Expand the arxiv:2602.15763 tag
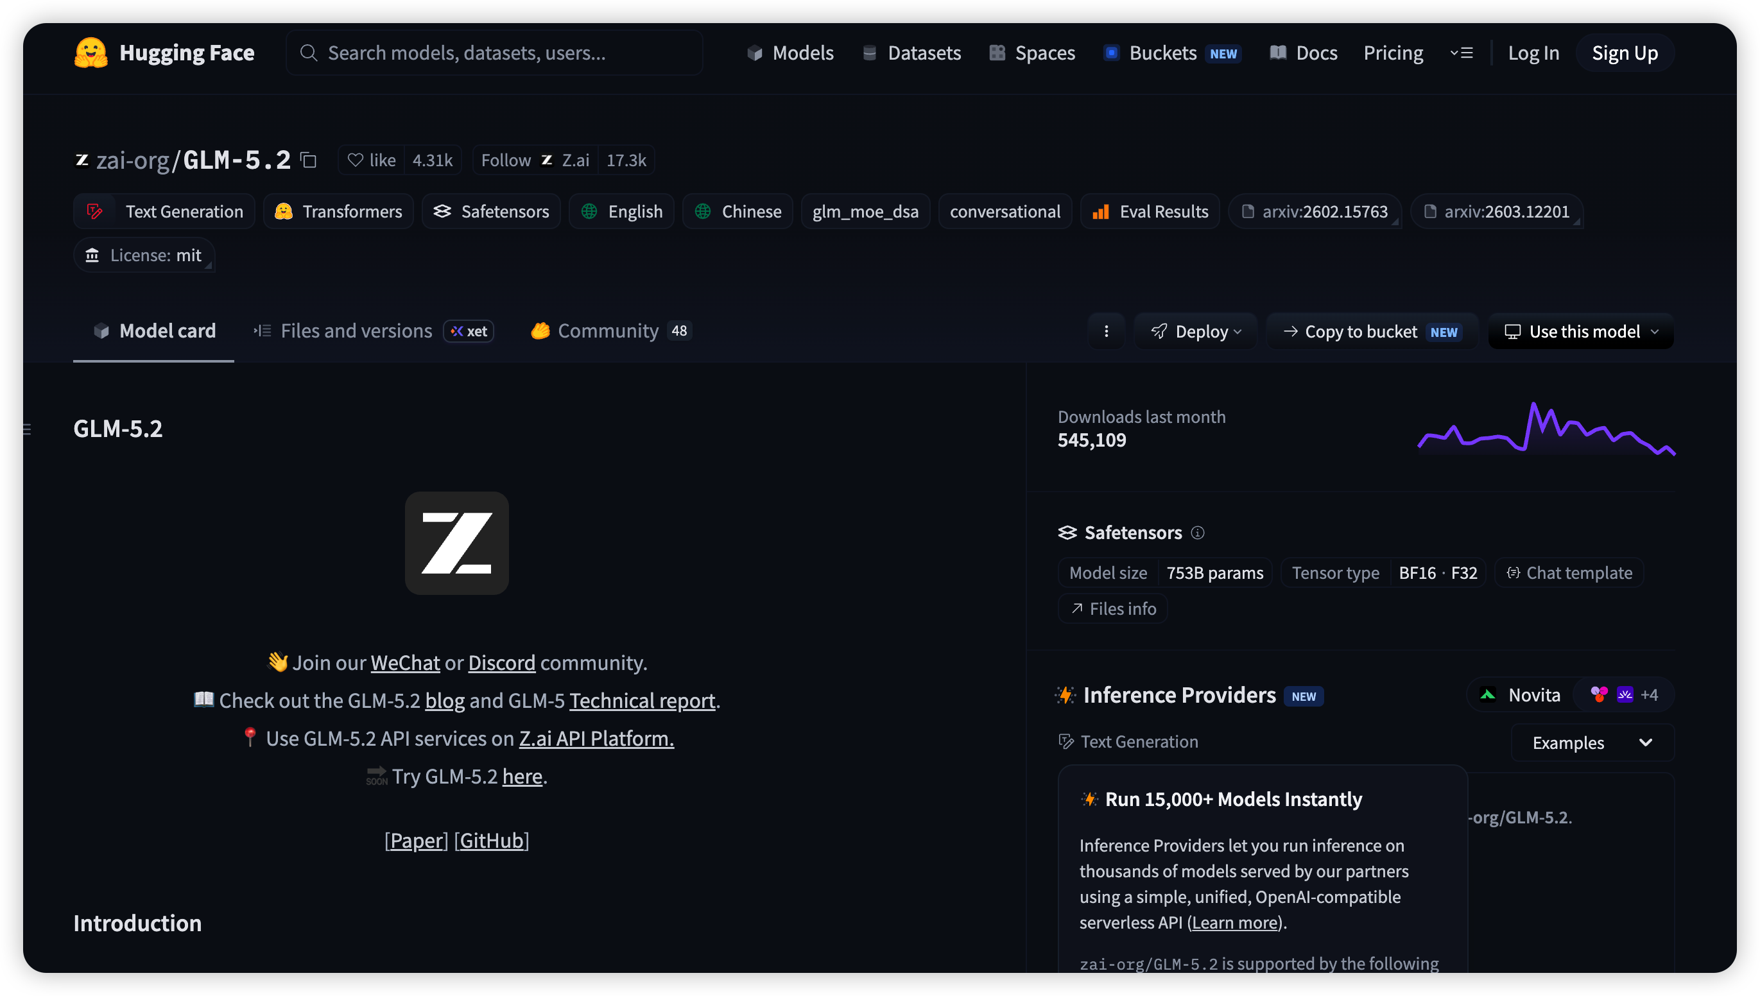1760x996 pixels. point(1314,211)
